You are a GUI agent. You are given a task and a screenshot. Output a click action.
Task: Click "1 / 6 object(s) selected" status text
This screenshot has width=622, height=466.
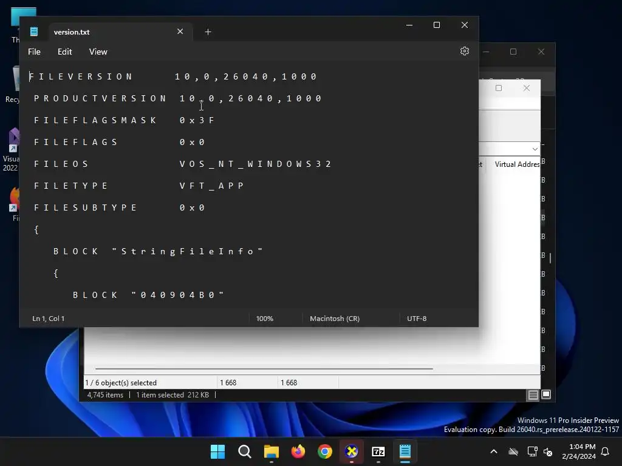tap(121, 383)
